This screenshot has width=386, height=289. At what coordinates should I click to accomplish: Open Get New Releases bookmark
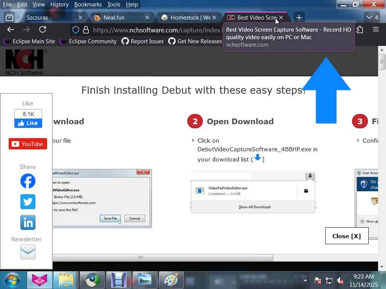[x=195, y=41]
